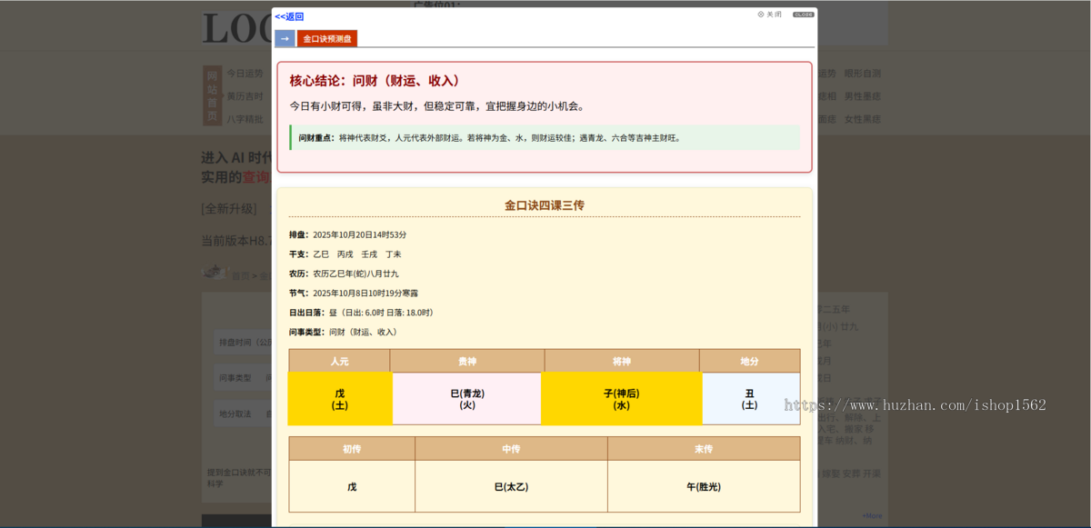Click the blue arrow tab icon
1091x528 pixels.
tap(285, 39)
